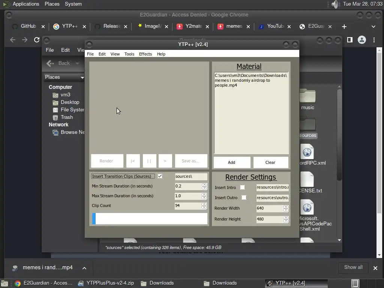Switch to the GitHub Chrome tab
This screenshot has height=288, width=384.
click(x=28, y=26)
